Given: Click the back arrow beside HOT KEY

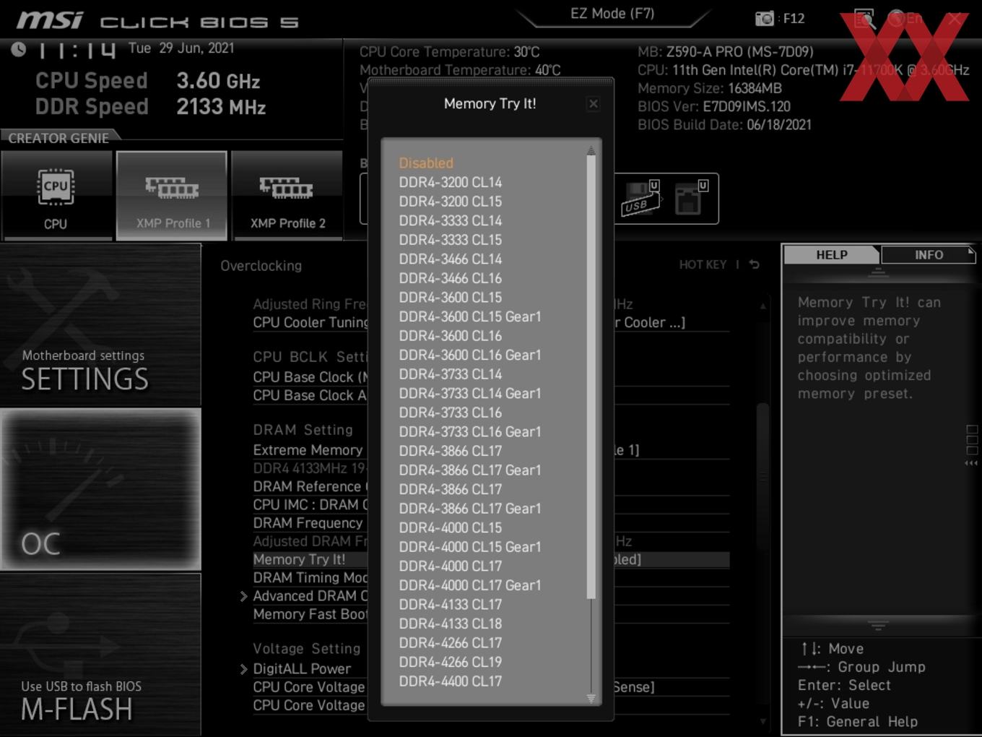Looking at the screenshot, I should [755, 264].
